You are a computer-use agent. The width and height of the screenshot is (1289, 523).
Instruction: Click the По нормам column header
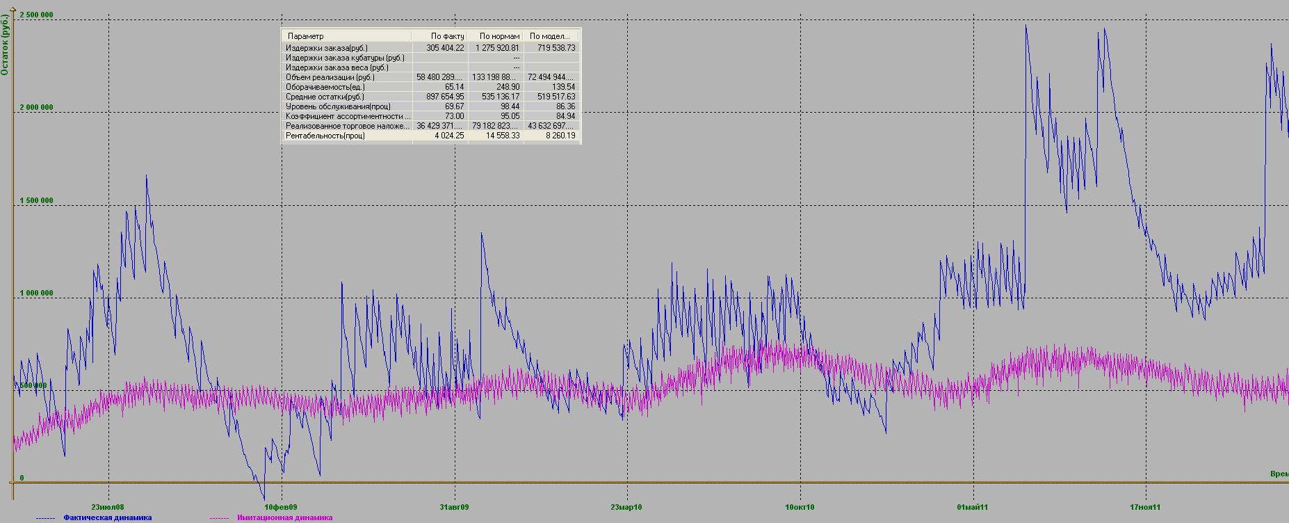click(495, 36)
